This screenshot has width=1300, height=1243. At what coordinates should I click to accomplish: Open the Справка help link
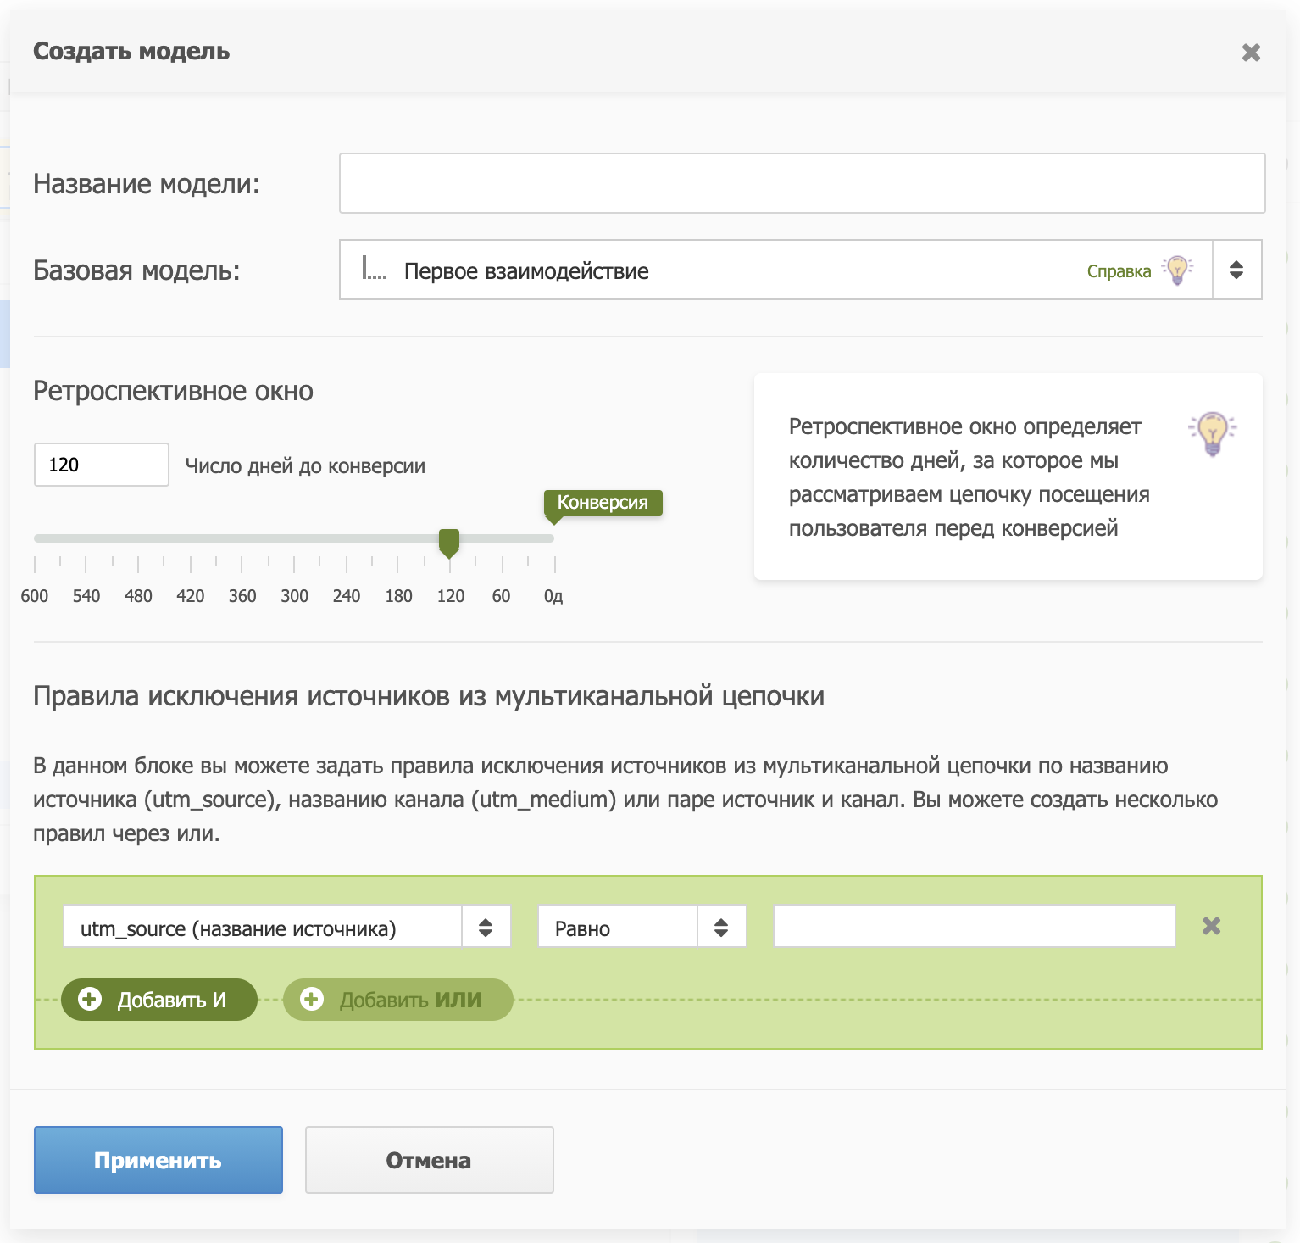coord(1119,271)
